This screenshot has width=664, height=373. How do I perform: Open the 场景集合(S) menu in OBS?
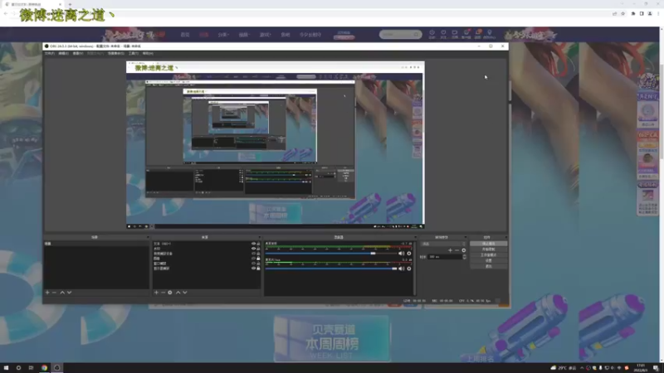(116, 54)
